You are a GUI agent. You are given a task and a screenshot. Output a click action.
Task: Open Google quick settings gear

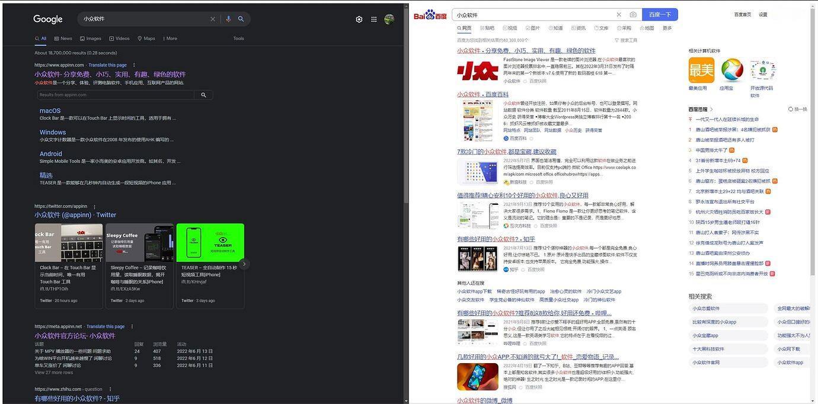tap(359, 20)
